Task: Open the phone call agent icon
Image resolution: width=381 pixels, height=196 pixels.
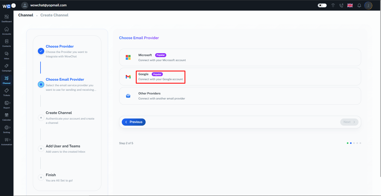Action: coord(341,5)
